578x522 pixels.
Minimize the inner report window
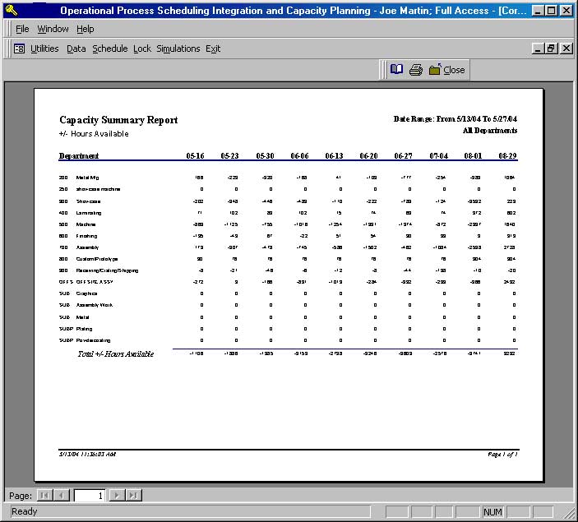pyautogui.click(x=538, y=49)
